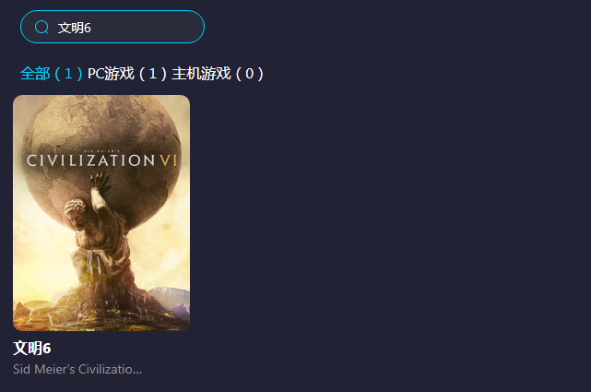Click the count (1) beside PC游戏
This screenshot has height=392, width=591.
(x=153, y=74)
